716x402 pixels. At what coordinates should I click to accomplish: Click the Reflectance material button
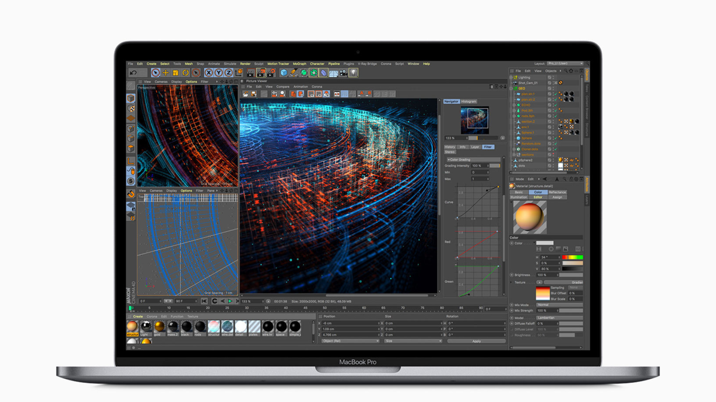tap(557, 192)
